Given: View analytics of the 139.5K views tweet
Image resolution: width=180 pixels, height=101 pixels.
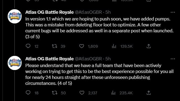Looking at the screenshot, I should pyautogui.click(x=114, y=46).
